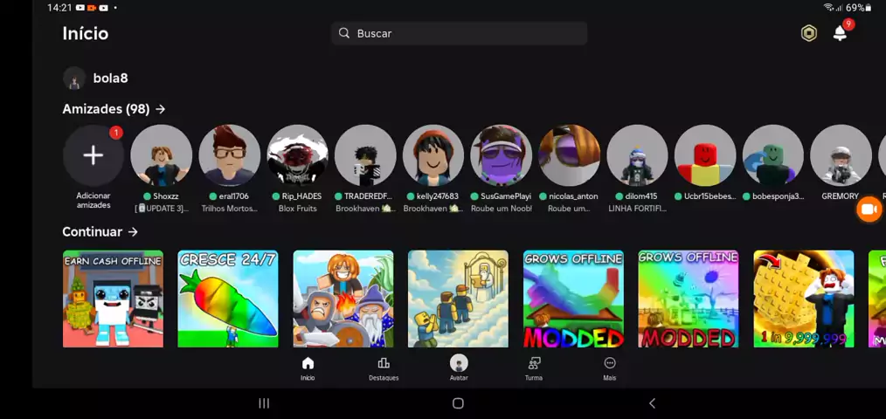
Task: Click Brookhaven text under kelly247683
Action: pos(433,209)
